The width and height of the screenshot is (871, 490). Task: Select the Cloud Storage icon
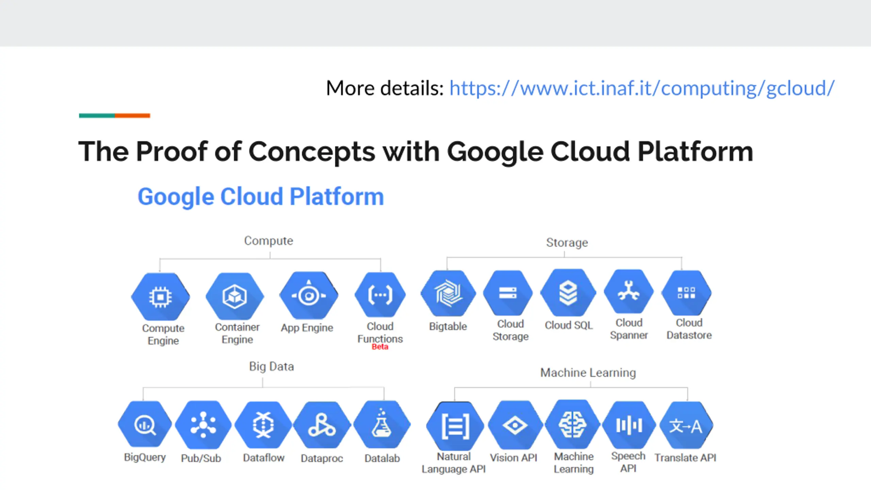coord(508,293)
